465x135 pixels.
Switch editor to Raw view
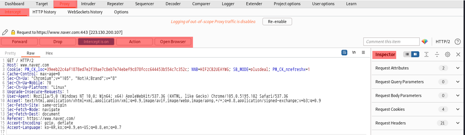(x=31, y=53)
